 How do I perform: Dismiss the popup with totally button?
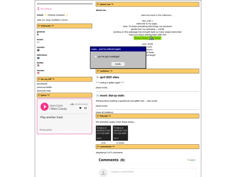(118, 64)
